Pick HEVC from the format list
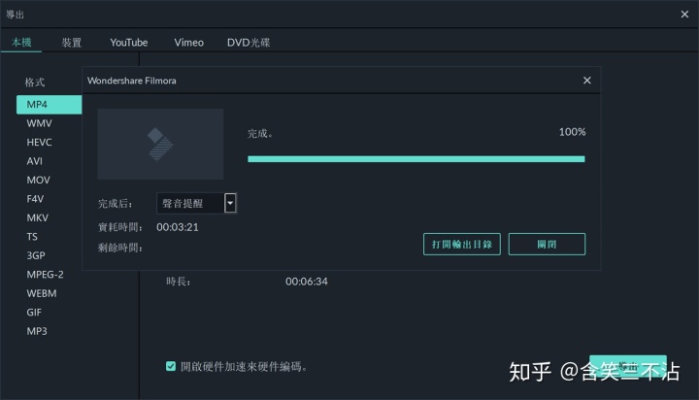The height and width of the screenshot is (400, 699). click(x=39, y=143)
